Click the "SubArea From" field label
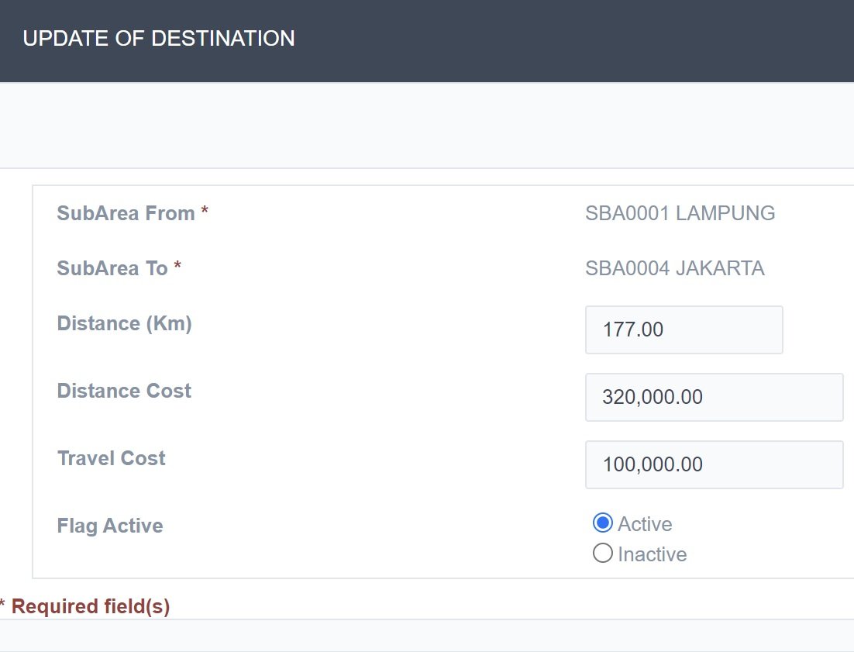Image resolution: width=854 pixels, height=652 pixels. (126, 213)
